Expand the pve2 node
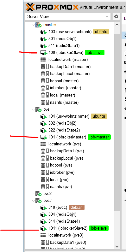This screenshot has height=252, width=126. tap(33, 194)
